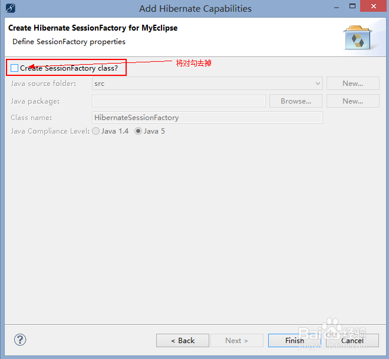Image resolution: width=389 pixels, height=359 pixels.
Task: Click the disabled Next button
Action: coord(237,341)
